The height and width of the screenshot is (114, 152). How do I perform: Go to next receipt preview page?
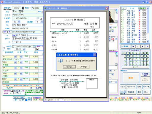[66, 100]
